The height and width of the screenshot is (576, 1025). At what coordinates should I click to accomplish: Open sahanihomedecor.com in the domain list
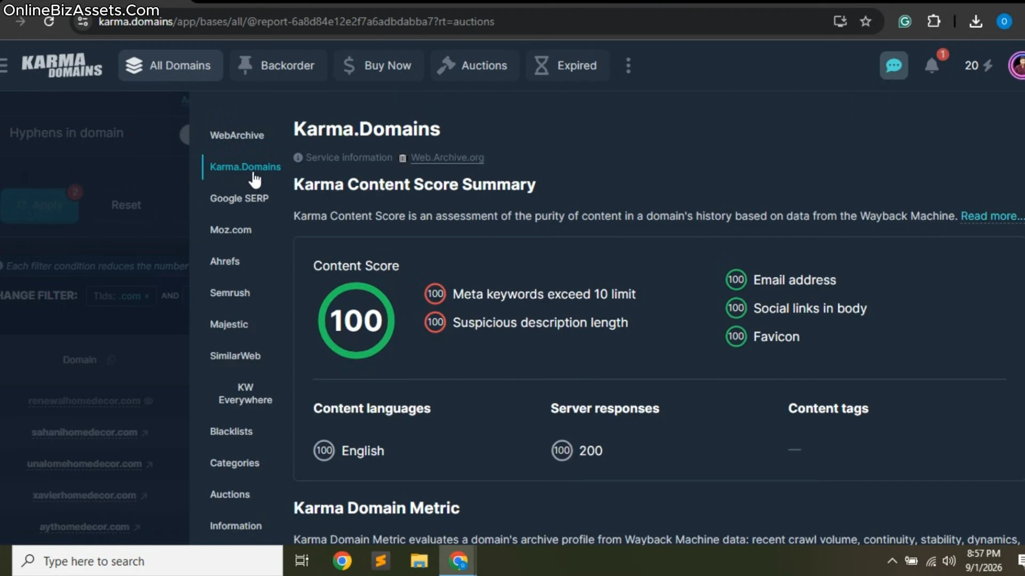tap(84, 433)
